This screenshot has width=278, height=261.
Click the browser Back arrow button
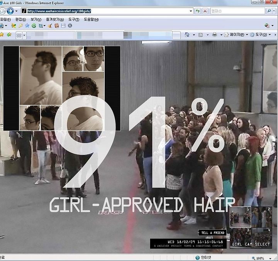2,11
